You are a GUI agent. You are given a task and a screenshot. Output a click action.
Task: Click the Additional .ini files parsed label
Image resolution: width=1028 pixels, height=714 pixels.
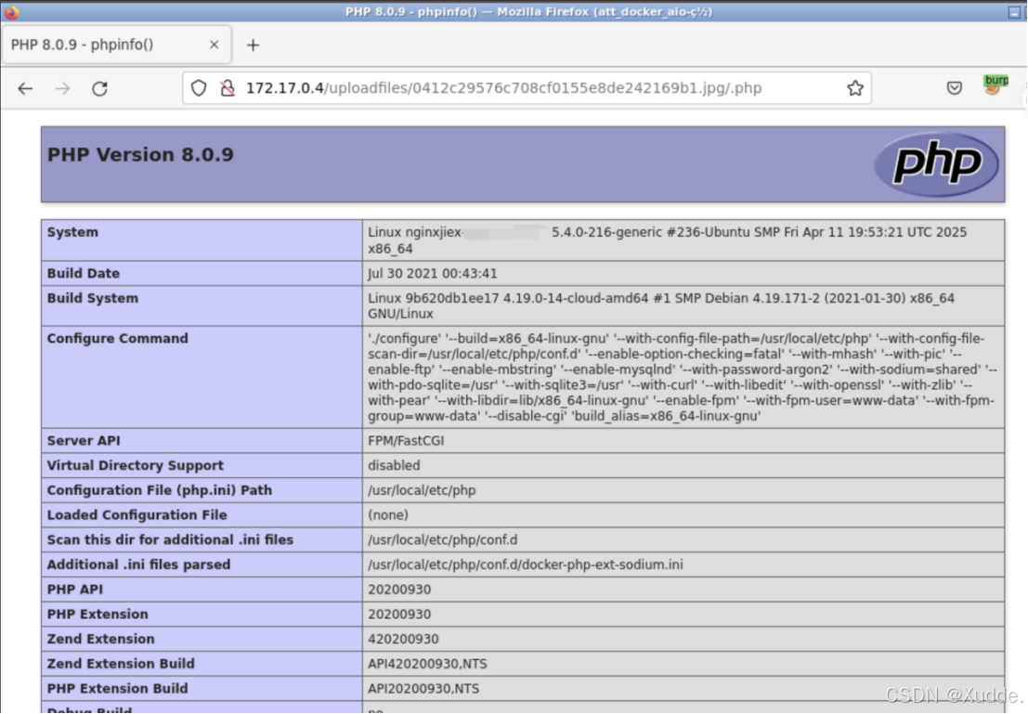click(138, 565)
